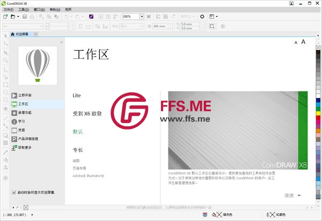Click the full-screen preview icon
The image size is (322, 221).
(x=149, y=17)
